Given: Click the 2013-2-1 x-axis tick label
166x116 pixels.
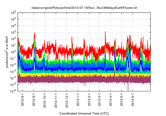Looking at the screenshot, I should pyautogui.click(x=89, y=100).
